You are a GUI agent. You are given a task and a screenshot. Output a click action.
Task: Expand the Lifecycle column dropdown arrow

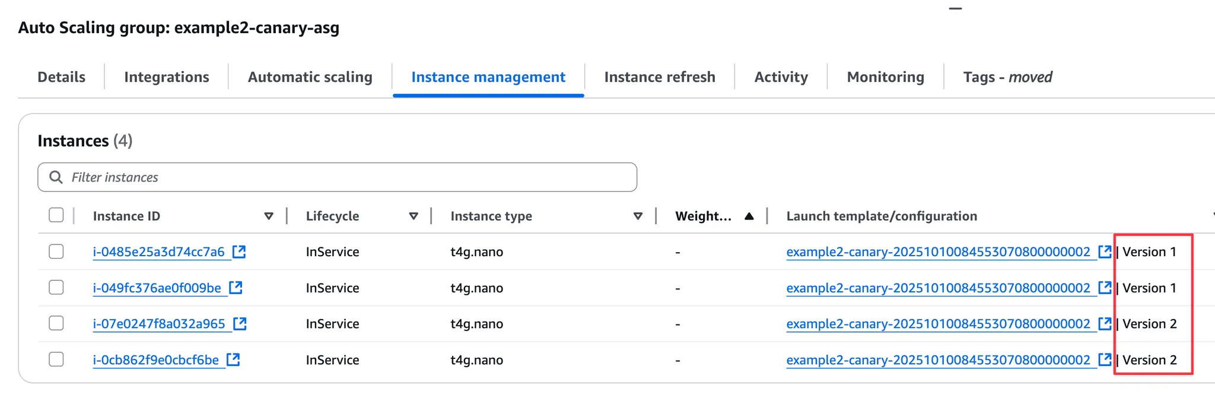[414, 216]
